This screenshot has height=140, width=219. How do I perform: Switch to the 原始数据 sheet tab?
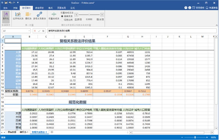click(x=12, y=132)
